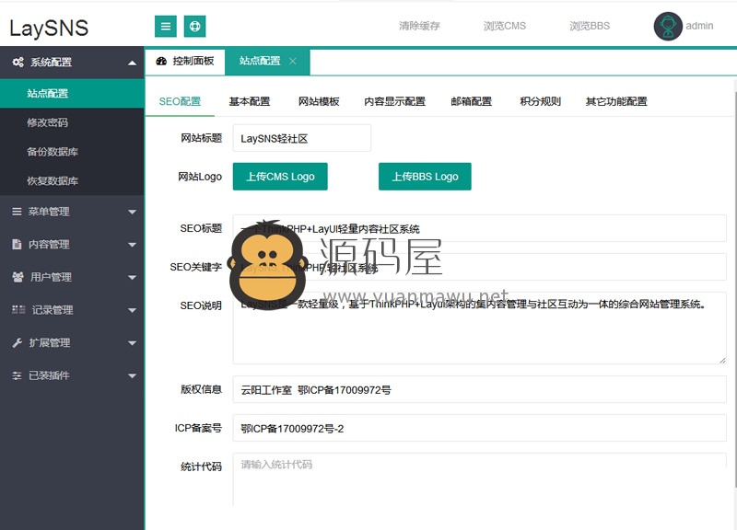Viewport: 737px width, 530px height.
Task: Click the gears icon beside 系统配置
Action: coord(18,62)
